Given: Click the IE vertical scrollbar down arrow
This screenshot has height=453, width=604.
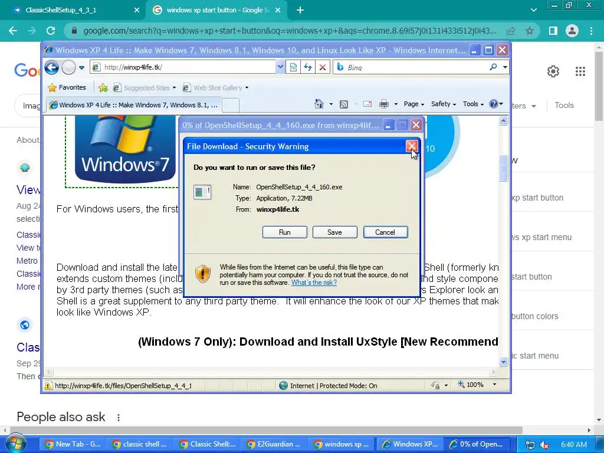Looking at the screenshot, I should pos(504,362).
